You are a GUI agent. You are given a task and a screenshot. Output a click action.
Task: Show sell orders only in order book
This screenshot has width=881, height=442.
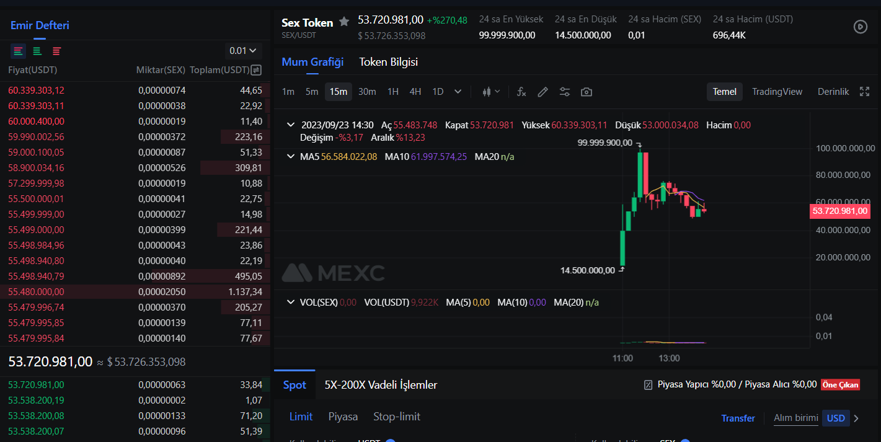(56, 51)
